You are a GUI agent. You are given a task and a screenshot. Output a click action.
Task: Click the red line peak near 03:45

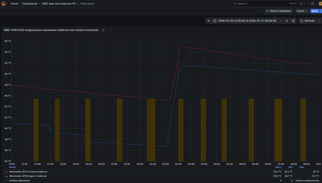coord(184,47)
